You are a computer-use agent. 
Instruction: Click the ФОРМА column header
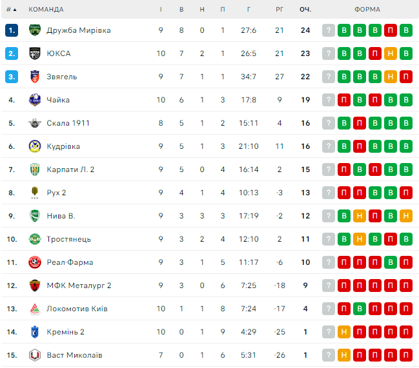(367, 10)
